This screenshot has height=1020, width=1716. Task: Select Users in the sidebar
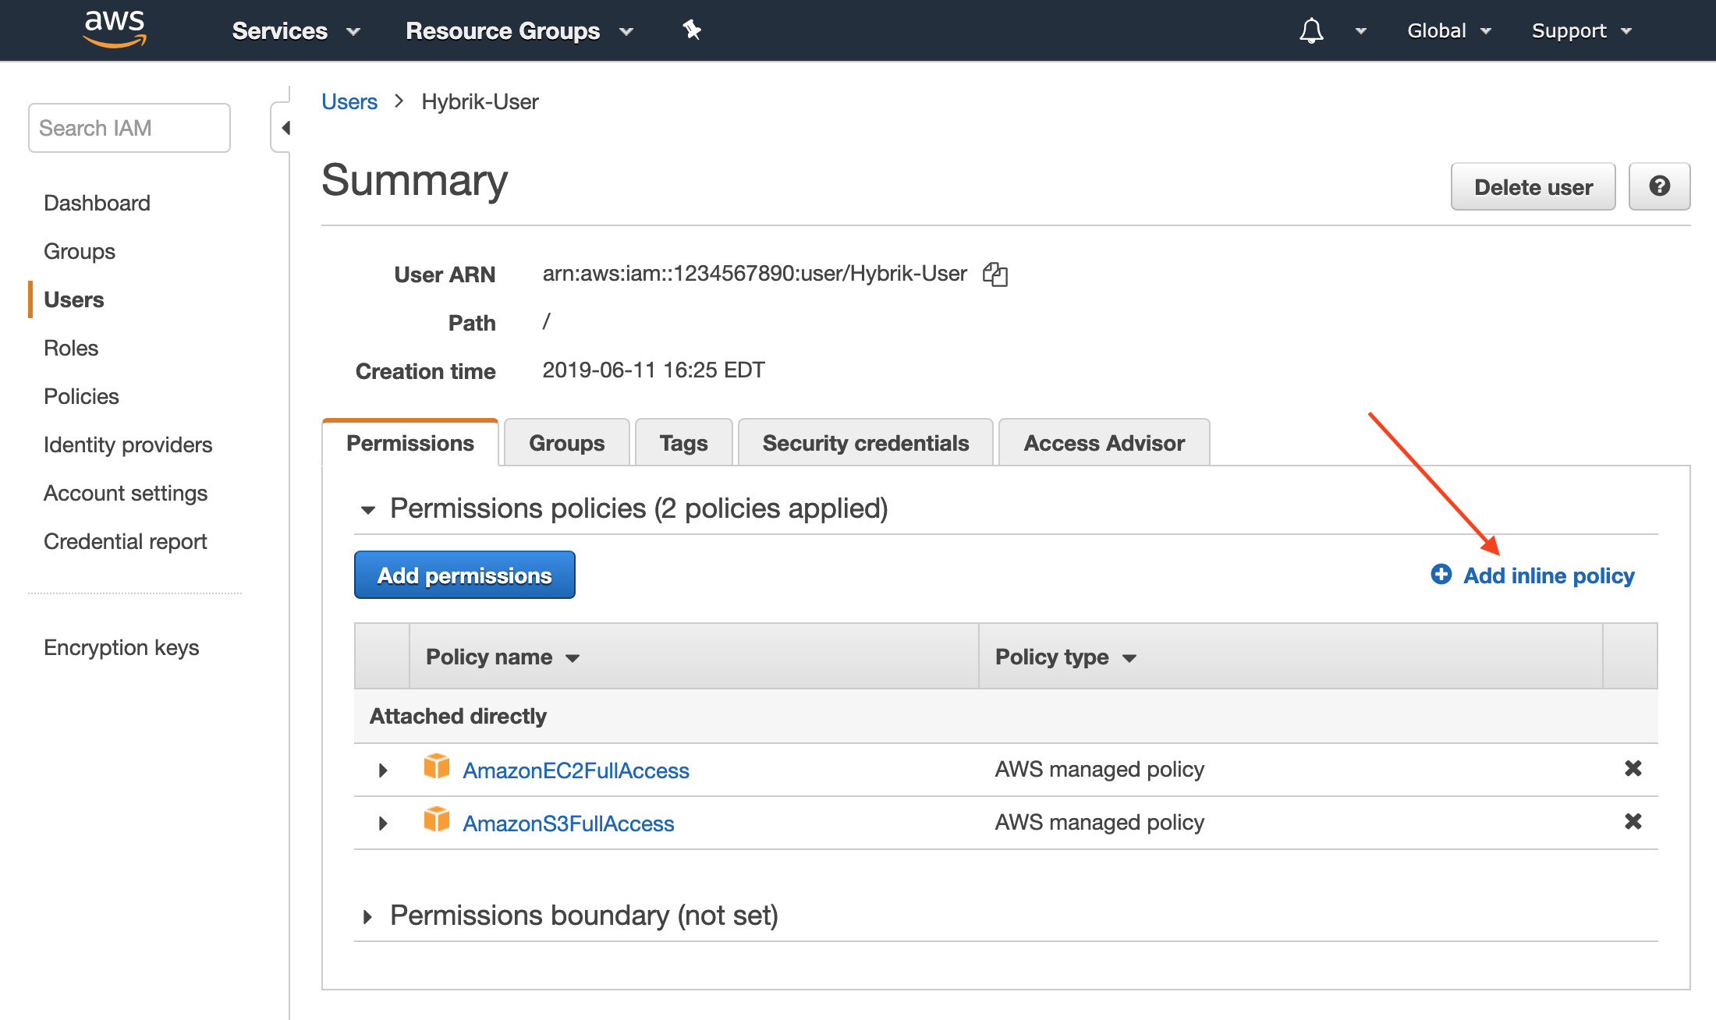[73, 299]
